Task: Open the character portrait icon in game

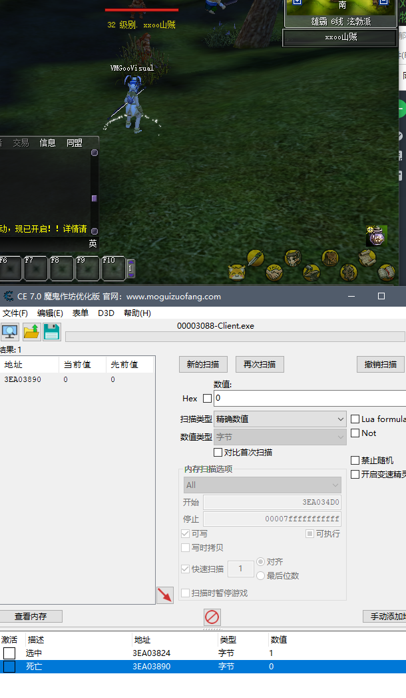Action: [293, 258]
